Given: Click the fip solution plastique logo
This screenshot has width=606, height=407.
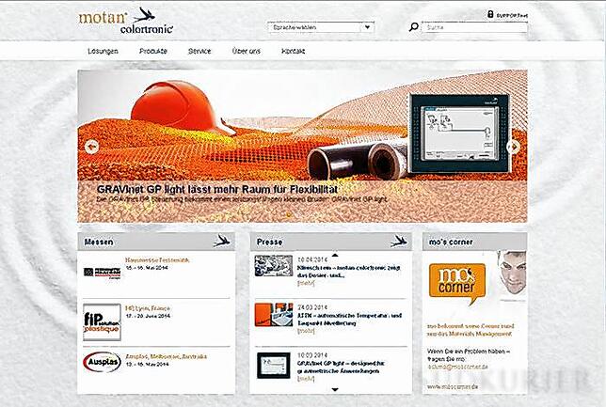Looking at the screenshot, I should click(x=102, y=322).
